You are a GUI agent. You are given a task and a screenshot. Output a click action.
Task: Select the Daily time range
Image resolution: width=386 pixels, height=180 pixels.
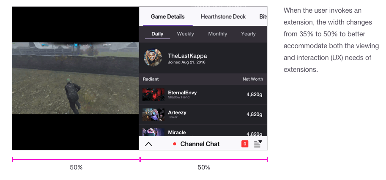(x=157, y=34)
